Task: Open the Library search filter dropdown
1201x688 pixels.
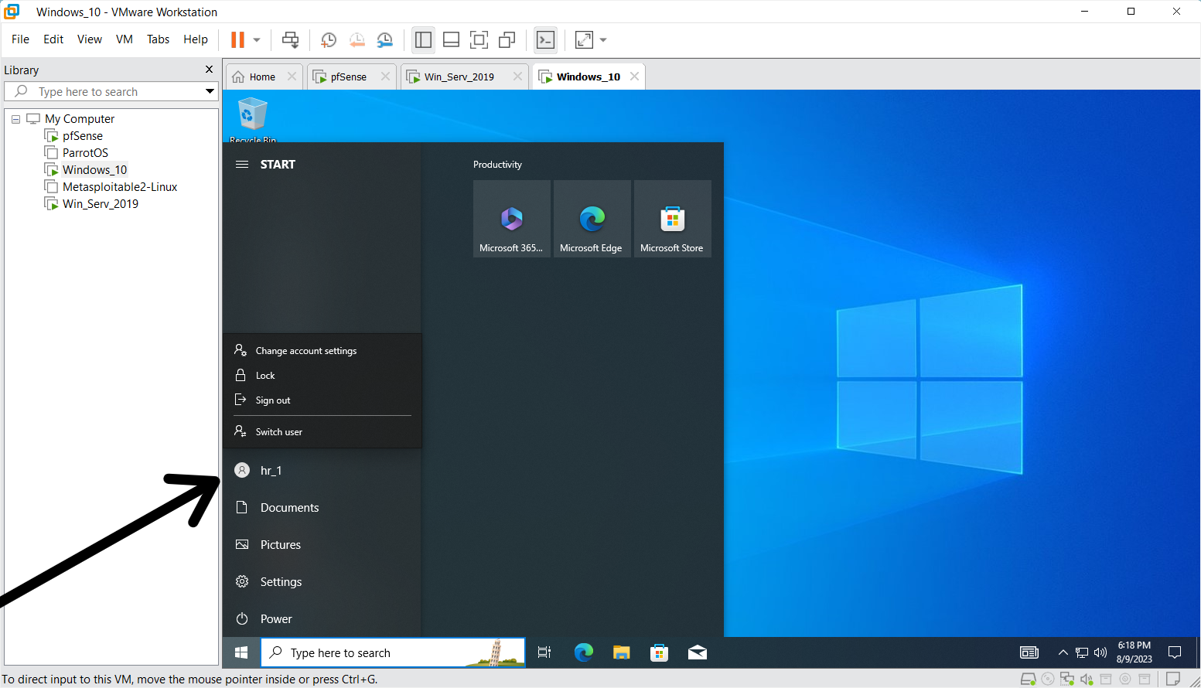Action: coord(210,91)
